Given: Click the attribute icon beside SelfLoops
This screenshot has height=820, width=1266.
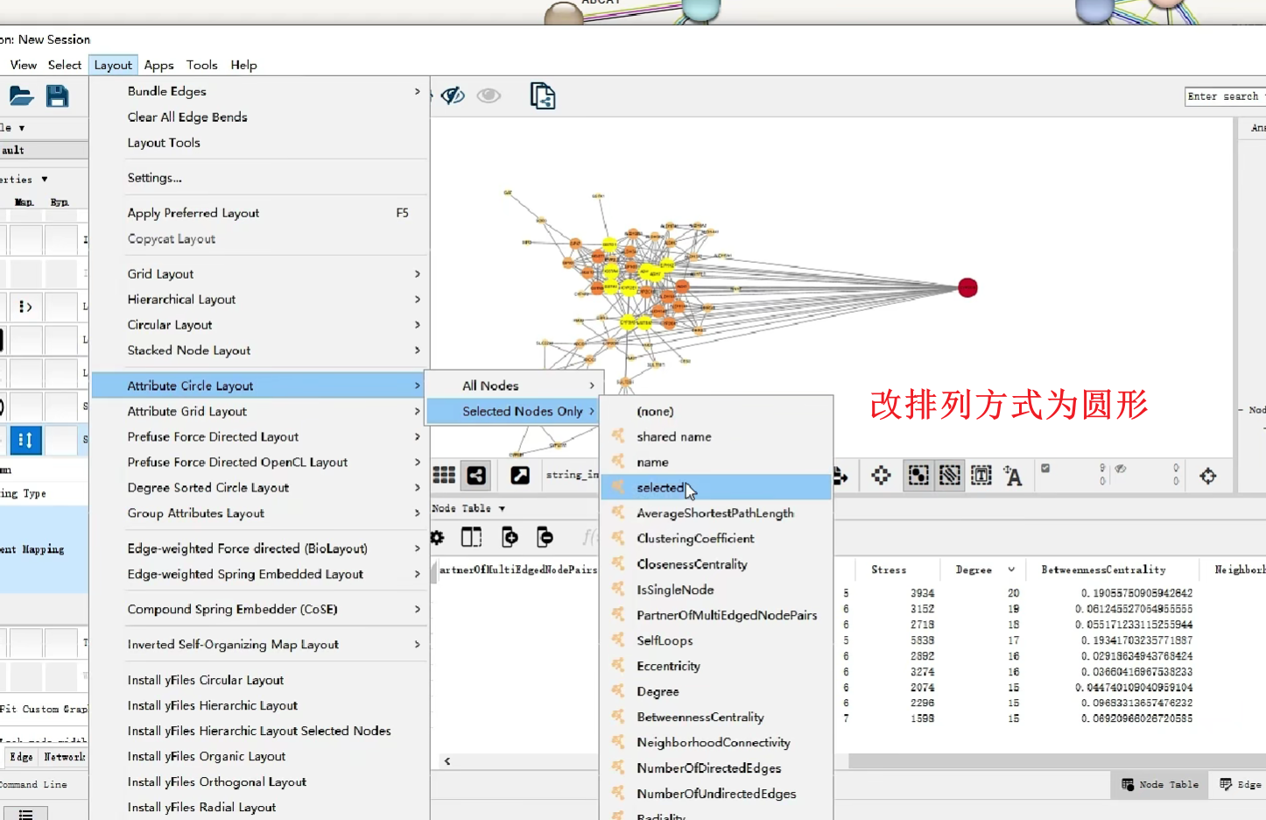Looking at the screenshot, I should [x=618, y=640].
